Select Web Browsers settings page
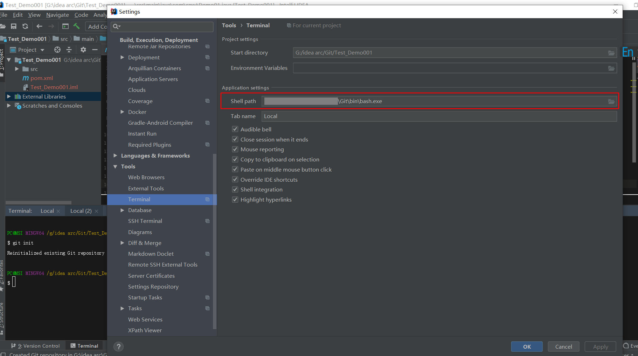The image size is (638, 356). (x=146, y=177)
